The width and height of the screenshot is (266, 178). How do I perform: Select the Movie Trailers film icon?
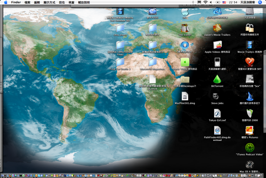tap(250, 45)
